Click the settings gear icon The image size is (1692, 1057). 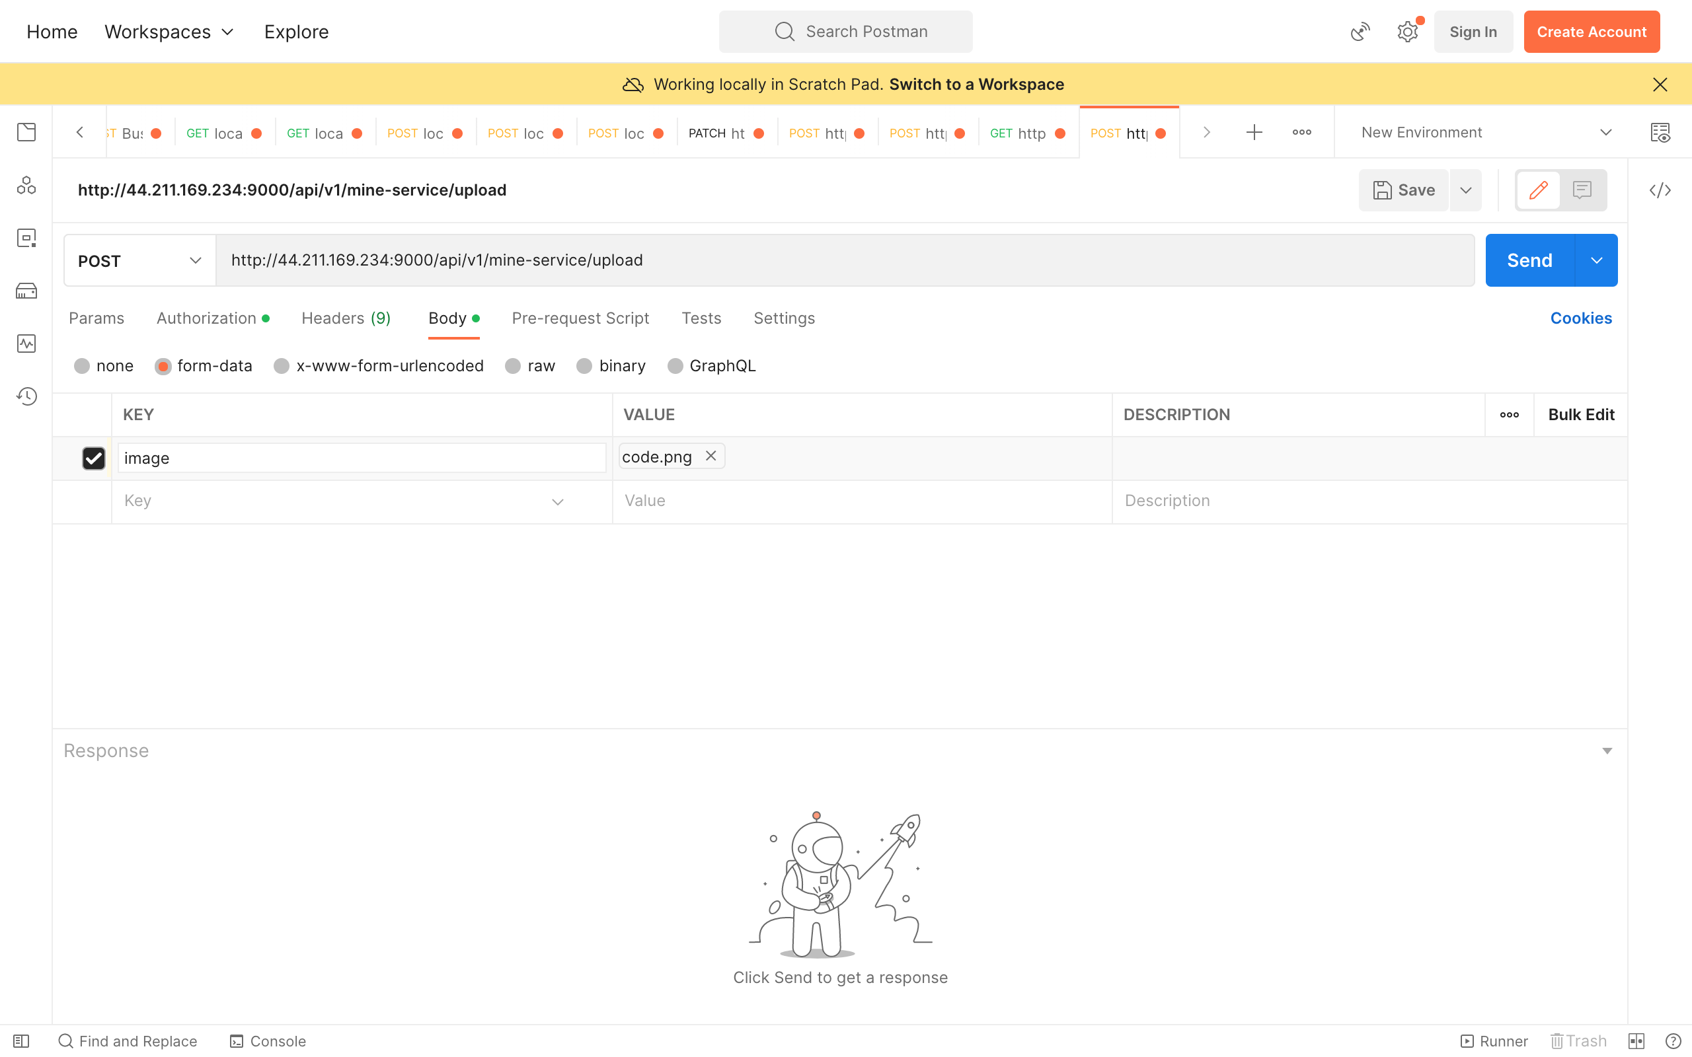pos(1406,32)
